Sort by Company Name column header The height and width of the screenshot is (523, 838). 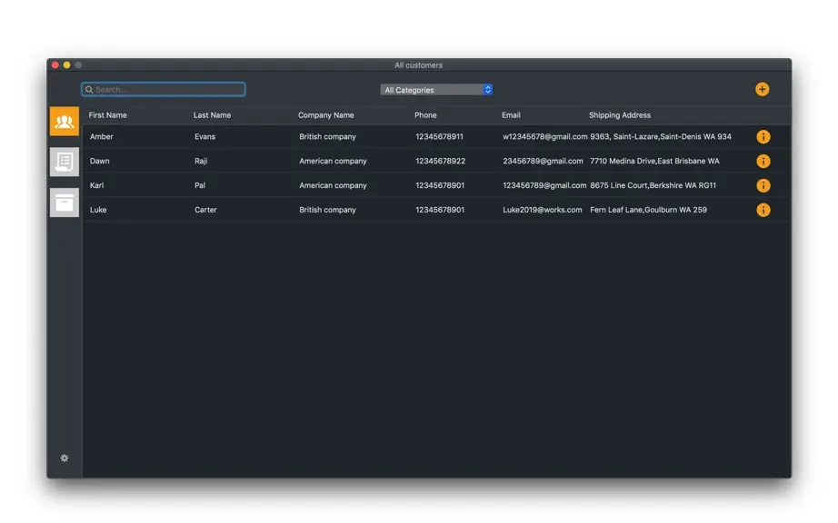pos(326,114)
